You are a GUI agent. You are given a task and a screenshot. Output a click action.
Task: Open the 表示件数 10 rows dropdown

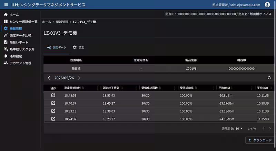coord(239,129)
